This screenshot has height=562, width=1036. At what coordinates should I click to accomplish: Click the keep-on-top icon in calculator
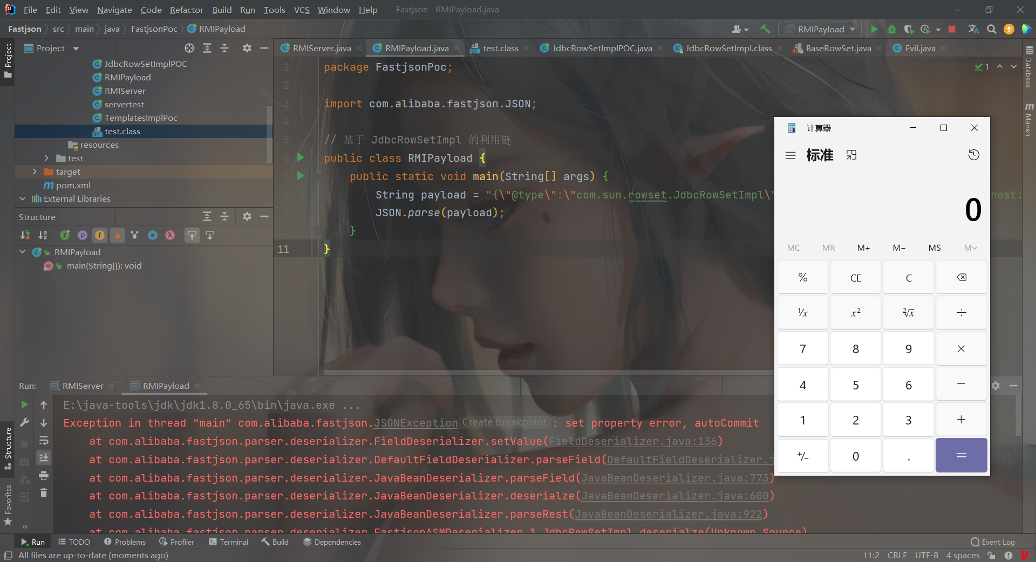point(851,155)
